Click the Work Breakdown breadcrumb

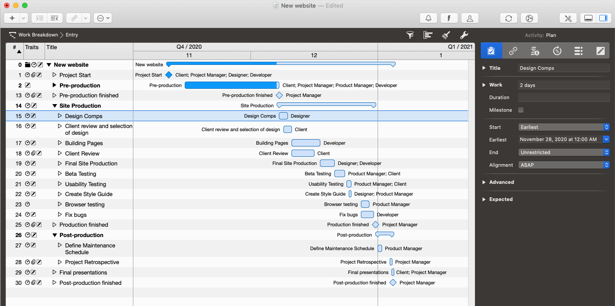pos(37,35)
